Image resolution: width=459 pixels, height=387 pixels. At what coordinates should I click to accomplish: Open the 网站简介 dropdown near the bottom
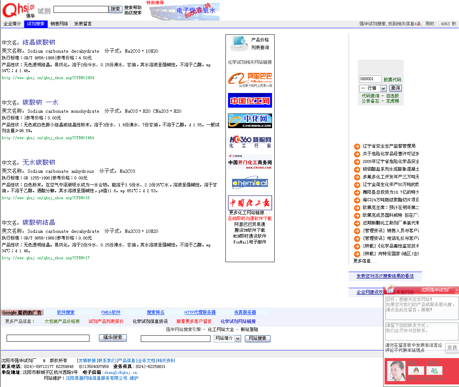click(227, 339)
